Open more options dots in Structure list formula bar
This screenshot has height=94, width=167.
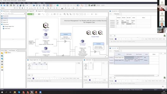[164, 39]
